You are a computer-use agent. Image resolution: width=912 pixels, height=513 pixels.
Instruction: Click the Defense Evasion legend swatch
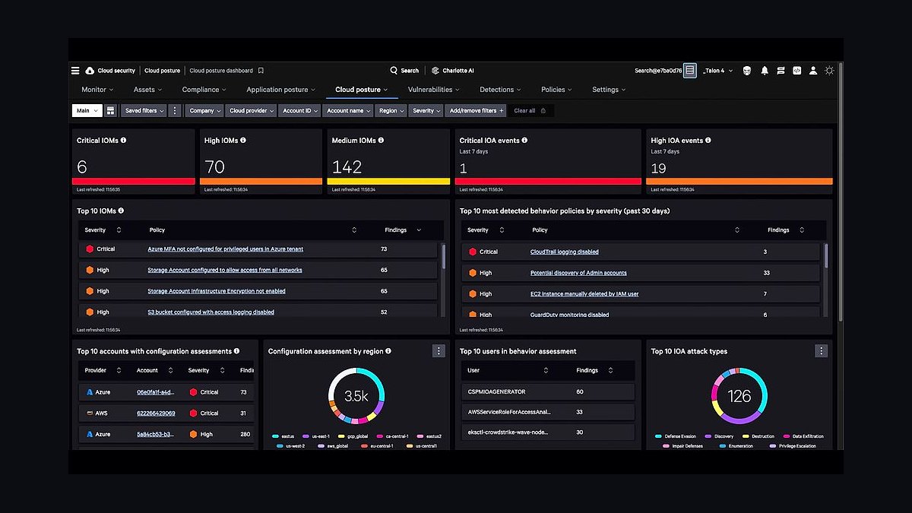click(658, 436)
